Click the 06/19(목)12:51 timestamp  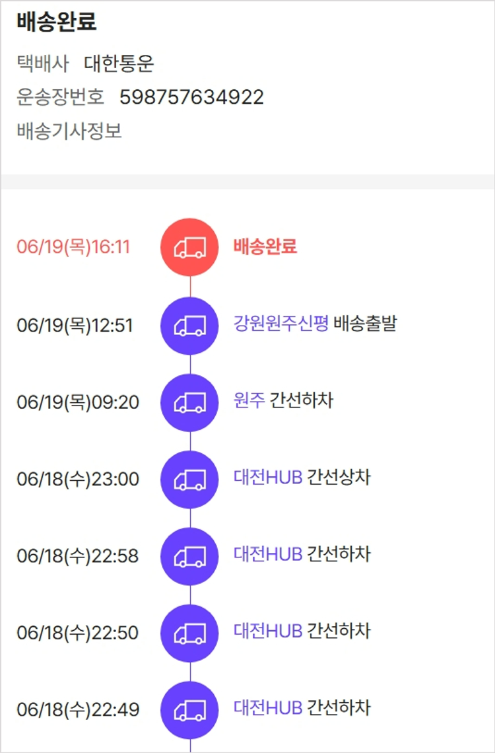[x=75, y=326]
